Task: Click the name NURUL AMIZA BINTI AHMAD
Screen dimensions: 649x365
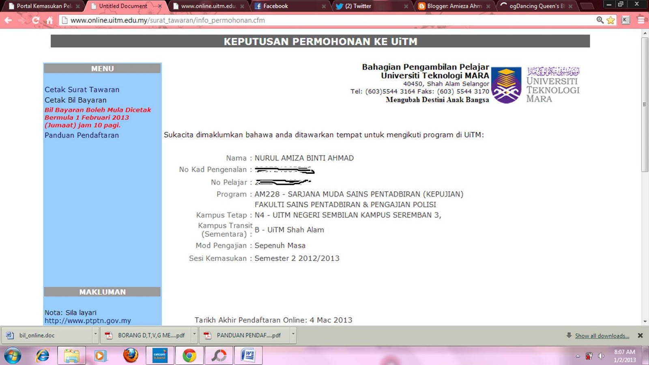Action: coord(304,158)
